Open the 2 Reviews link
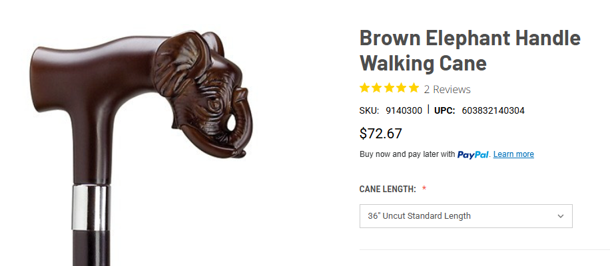 pos(447,89)
